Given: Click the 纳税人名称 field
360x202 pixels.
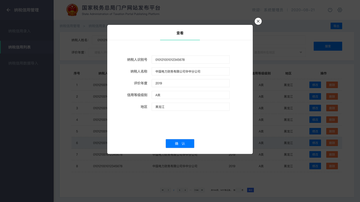Looking at the screenshot, I should 191,71.
